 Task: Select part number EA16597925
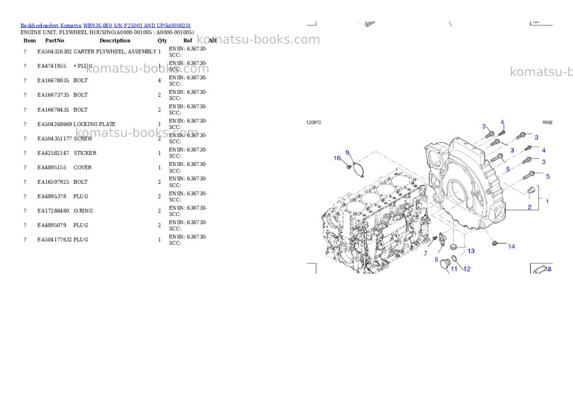point(53,182)
